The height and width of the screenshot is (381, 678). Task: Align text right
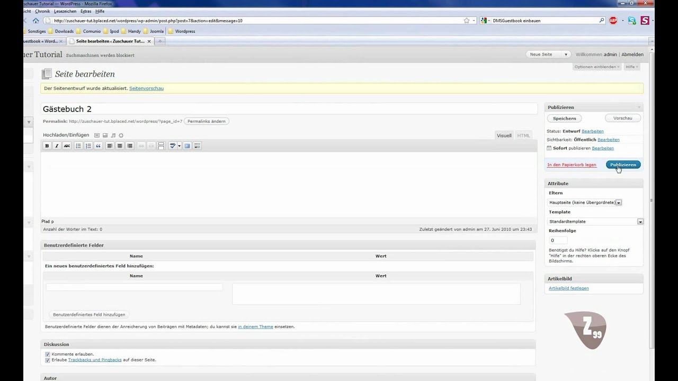130,146
